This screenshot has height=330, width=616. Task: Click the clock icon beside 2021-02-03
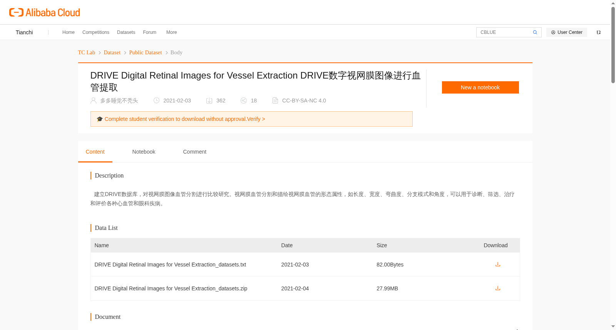coord(156,101)
